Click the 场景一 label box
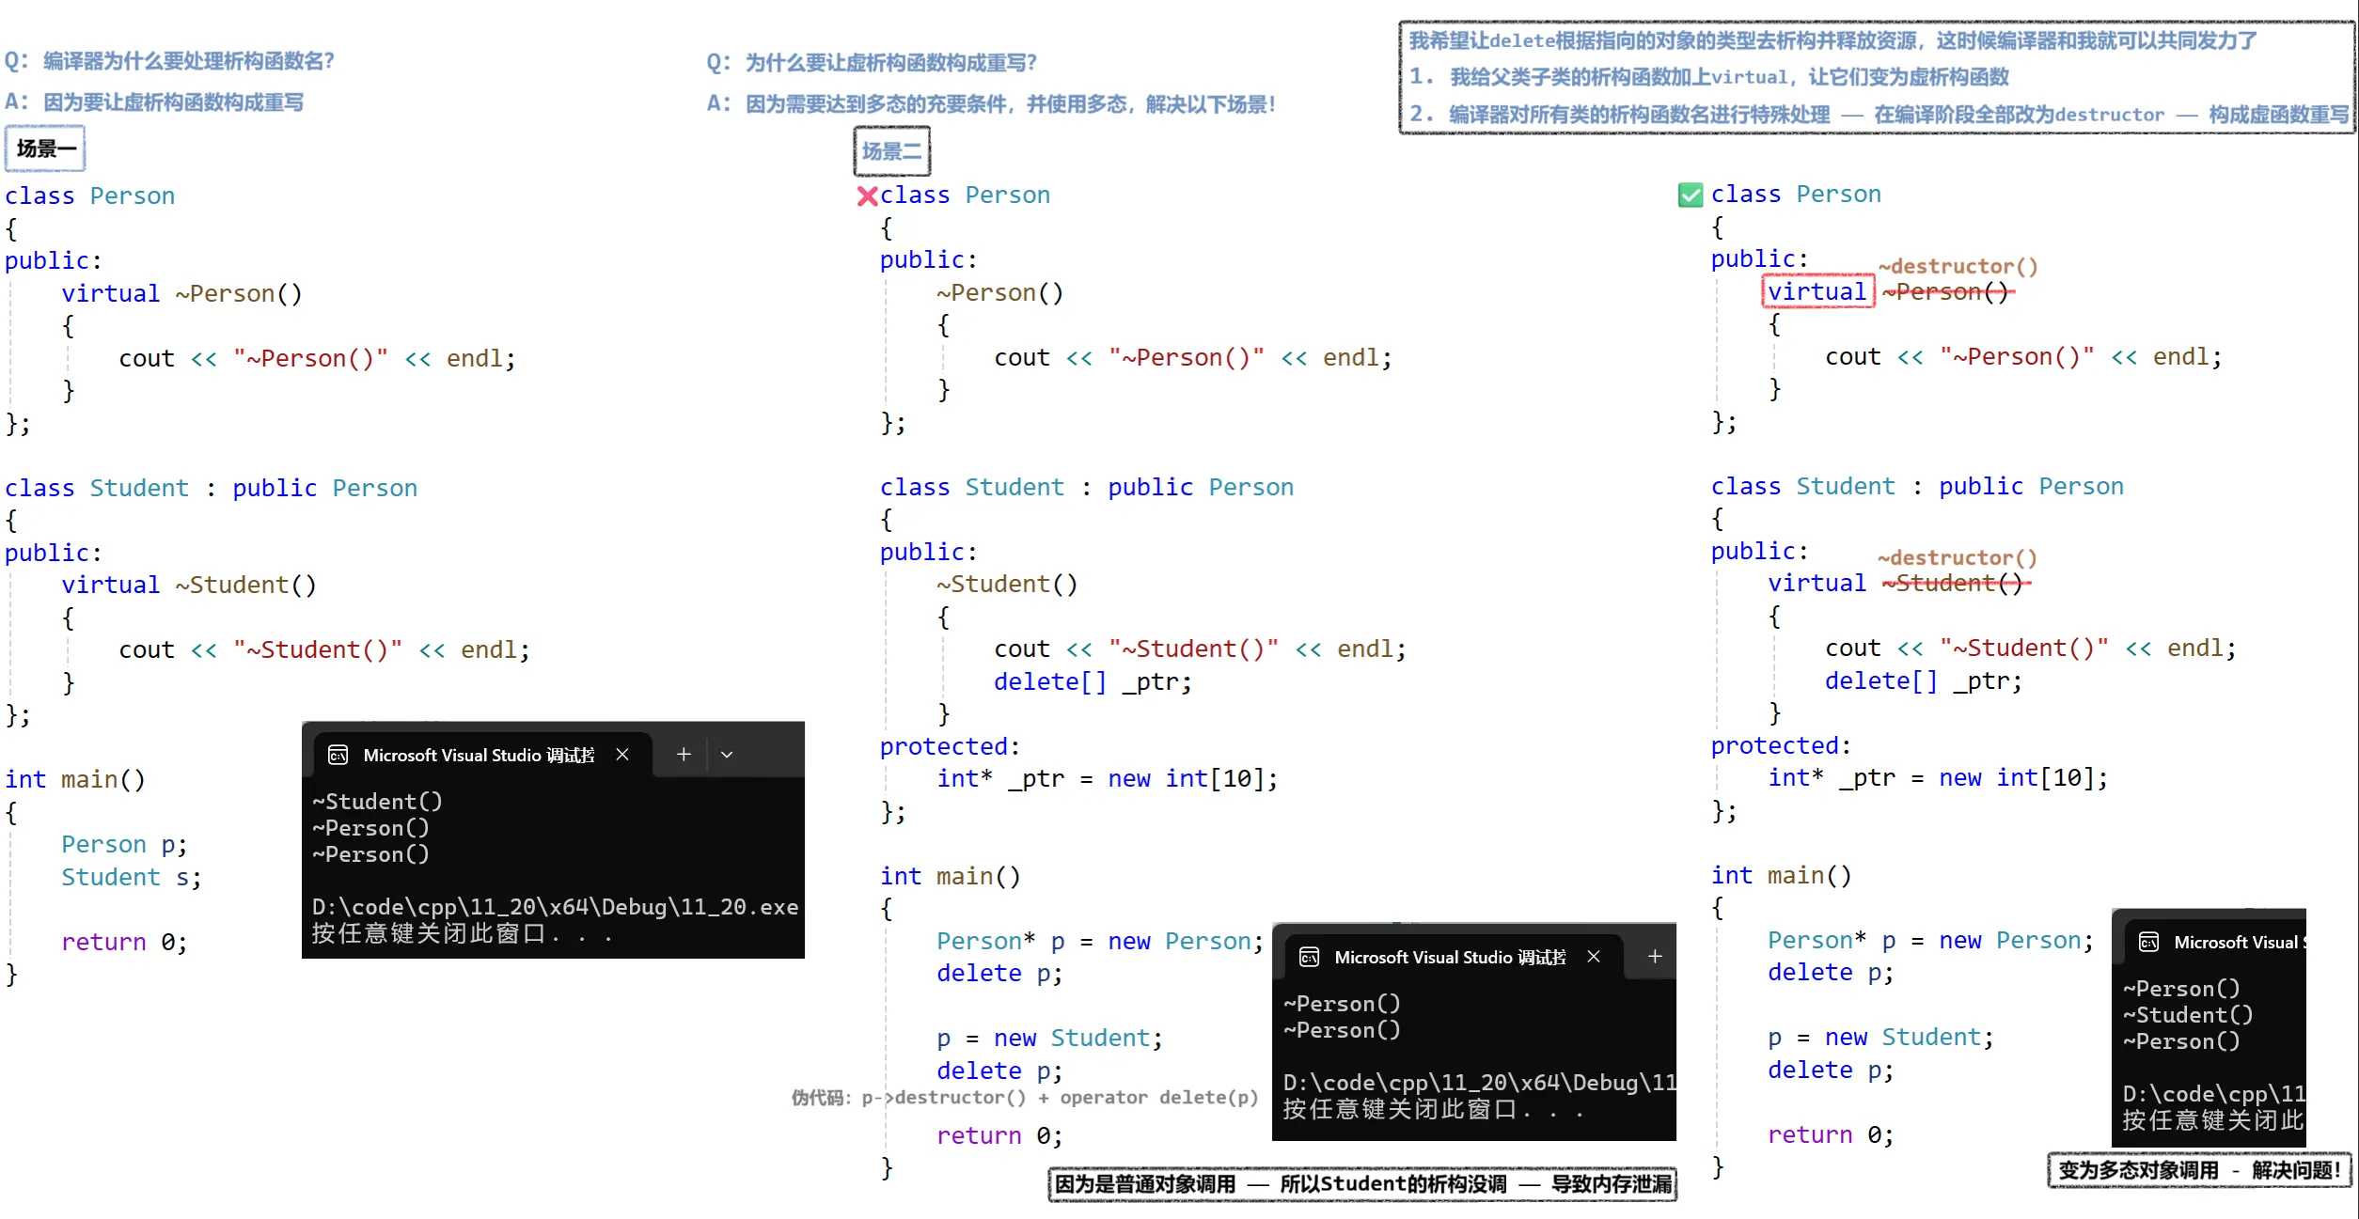This screenshot has width=2359, height=1219. tap(45, 148)
